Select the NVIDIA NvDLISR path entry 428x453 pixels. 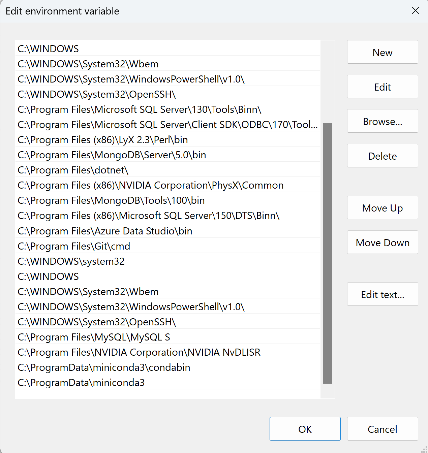(x=139, y=352)
